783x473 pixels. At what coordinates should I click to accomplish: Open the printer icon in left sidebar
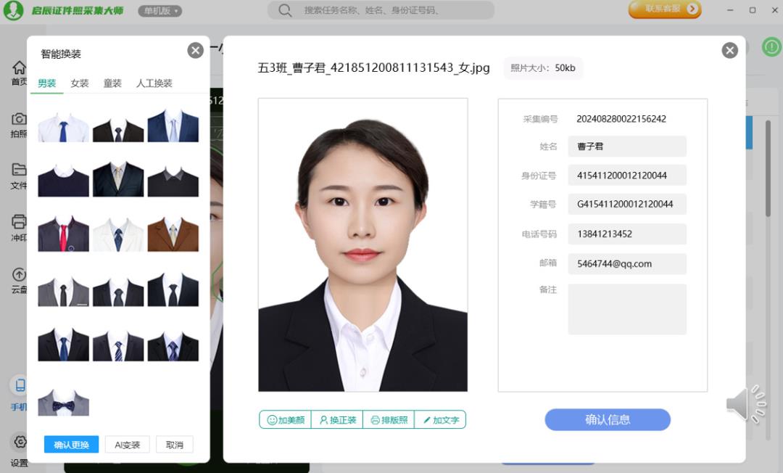pyautogui.click(x=19, y=222)
